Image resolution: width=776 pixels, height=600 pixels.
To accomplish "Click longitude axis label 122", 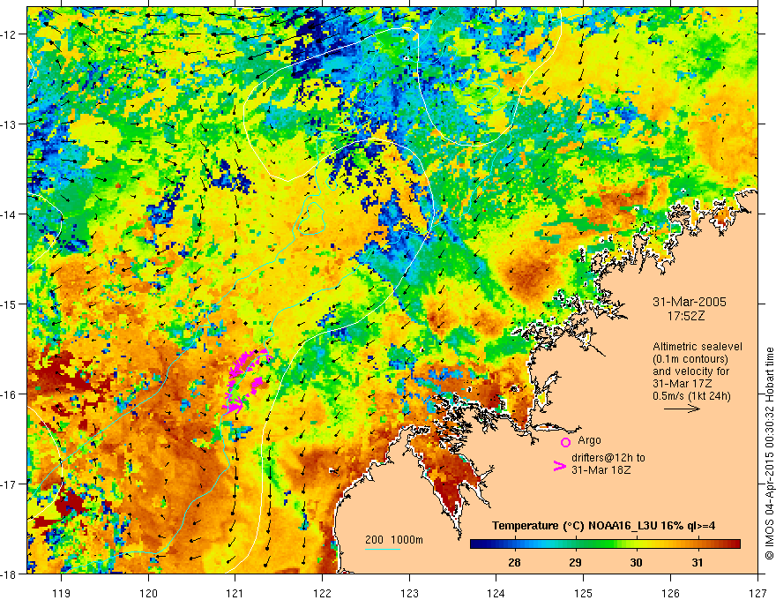I will click(322, 593).
